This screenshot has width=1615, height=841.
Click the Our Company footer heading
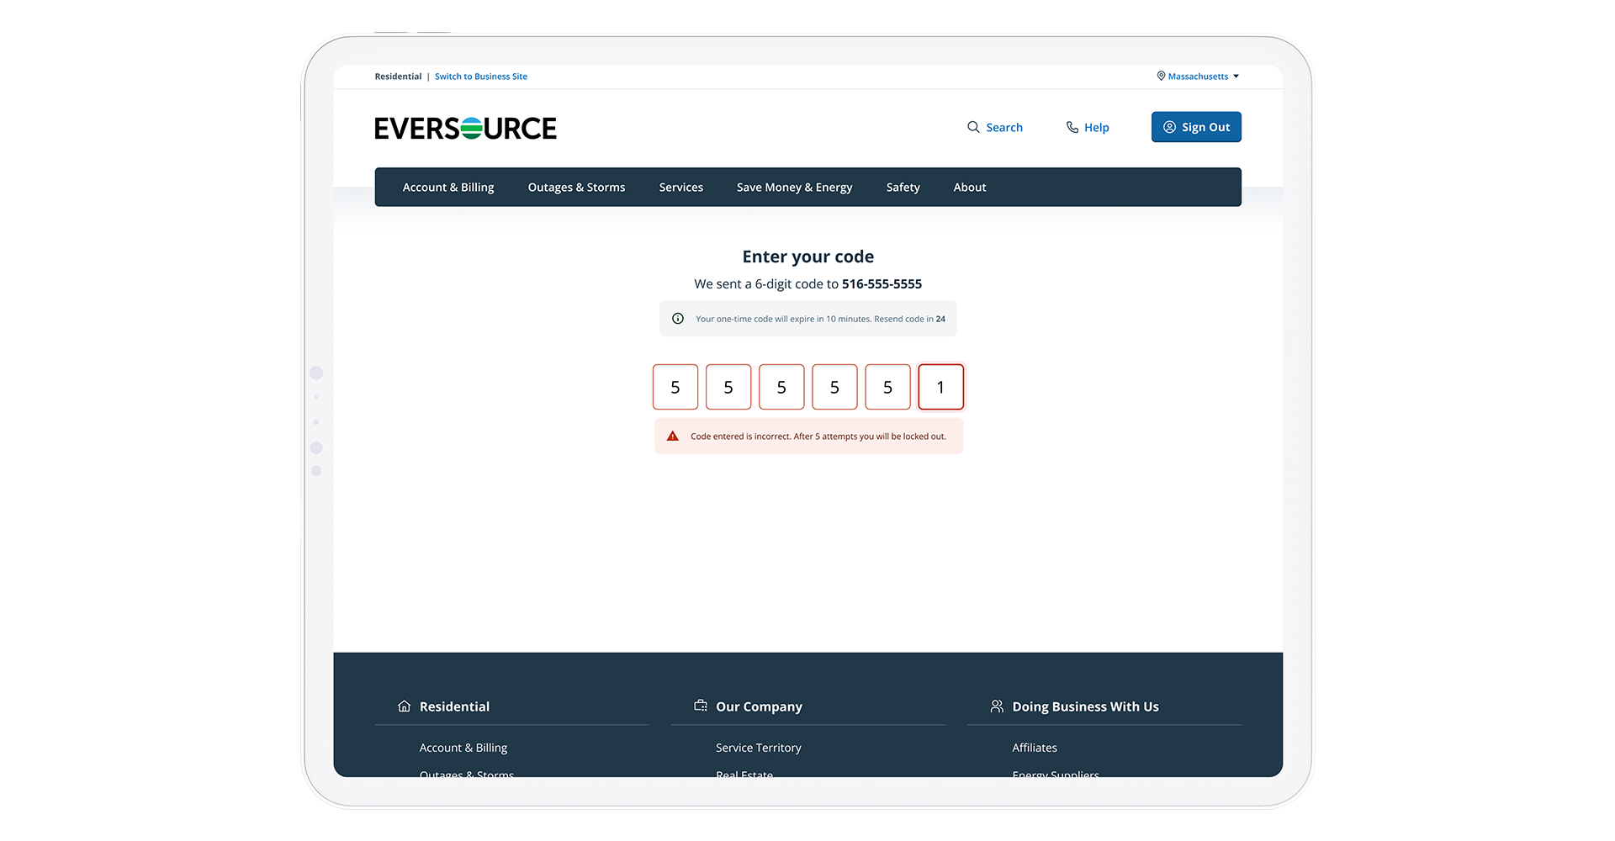(x=759, y=706)
